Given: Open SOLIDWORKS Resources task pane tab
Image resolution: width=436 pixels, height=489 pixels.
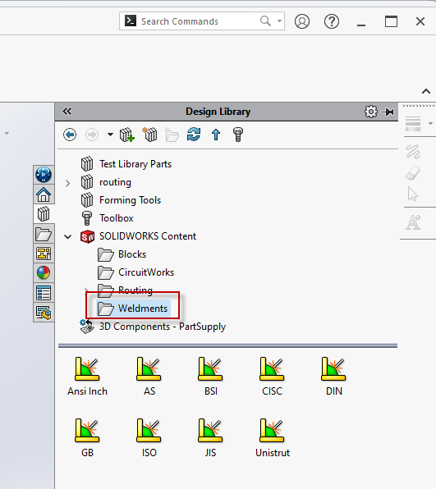Looking at the screenshot, I should 44,194.
